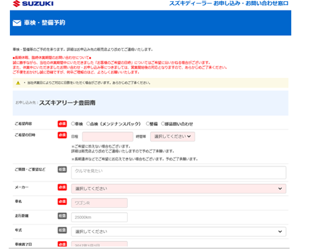Open the 年式 dropdown

tap(179, 231)
